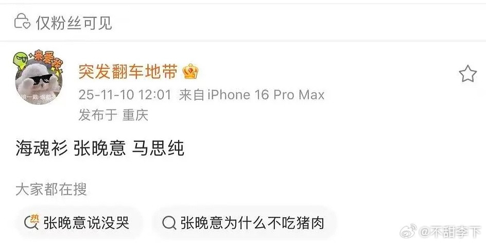Image resolution: width=486 pixels, height=243 pixels.
Task: Toggle the star favorite icon
Action: coord(467,74)
